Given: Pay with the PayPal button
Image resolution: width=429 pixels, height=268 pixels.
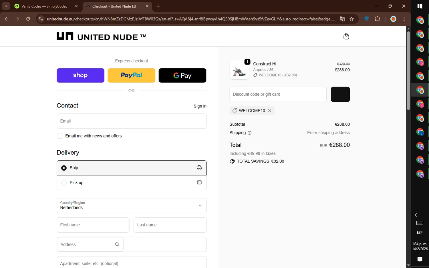Looking at the screenshot, I should (x=131, y=75).
